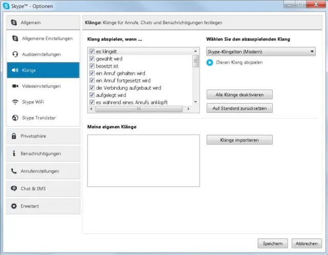Uncheck the 'es klingelt' checkbox
Image resolution: width=328 pixels, height=255 pixels.
coord(92,52)
